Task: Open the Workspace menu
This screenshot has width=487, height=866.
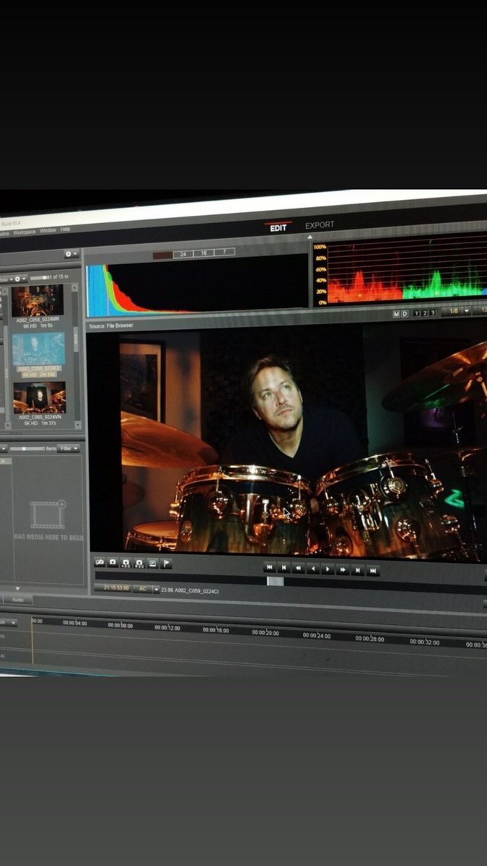Action: click(24, 232)
